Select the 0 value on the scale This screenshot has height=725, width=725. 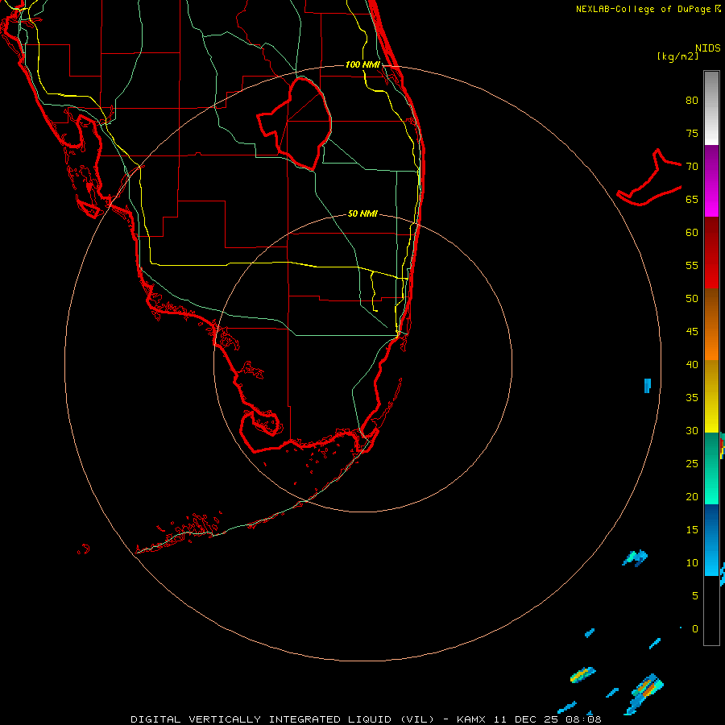coord(695,629)
